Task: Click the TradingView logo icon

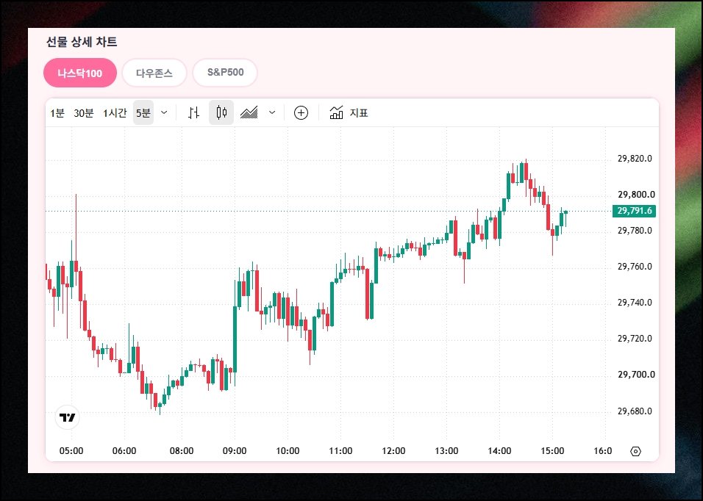Action: pyautogui.click(x=67, y=418)
